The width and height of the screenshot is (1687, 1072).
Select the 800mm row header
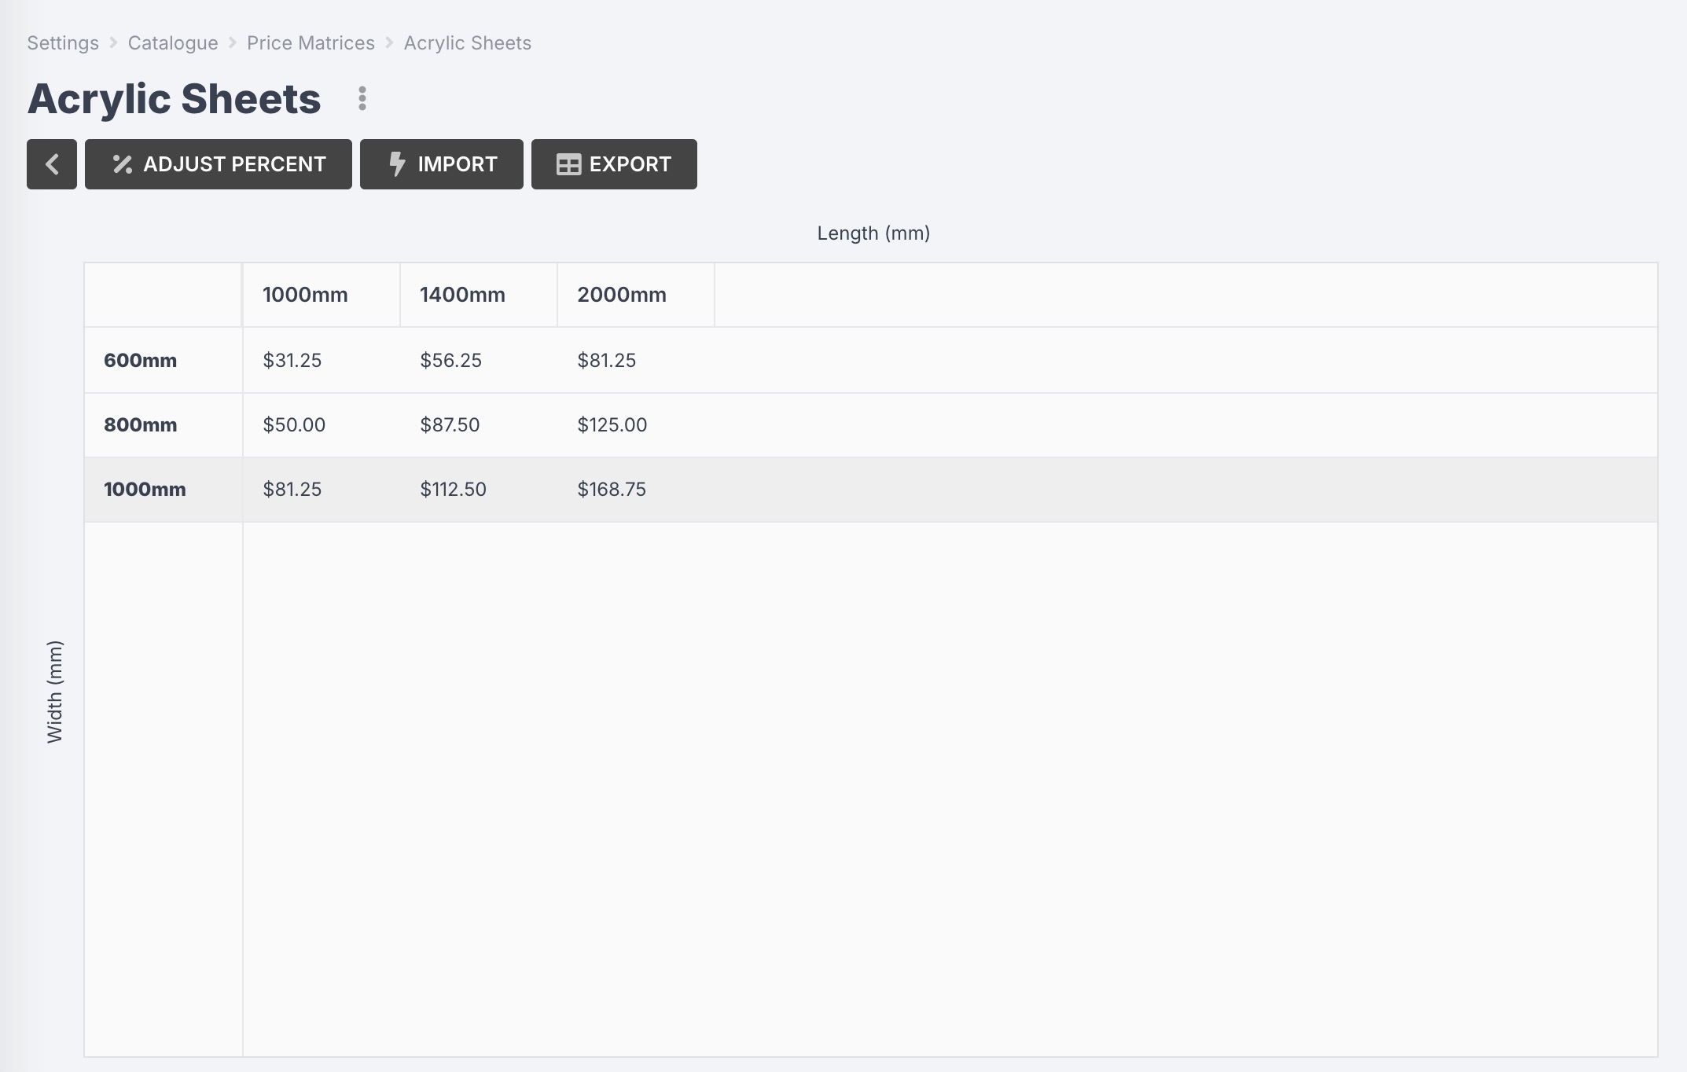[141, 425]
